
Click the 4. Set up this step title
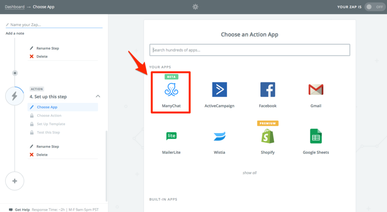tap(48, 96)
